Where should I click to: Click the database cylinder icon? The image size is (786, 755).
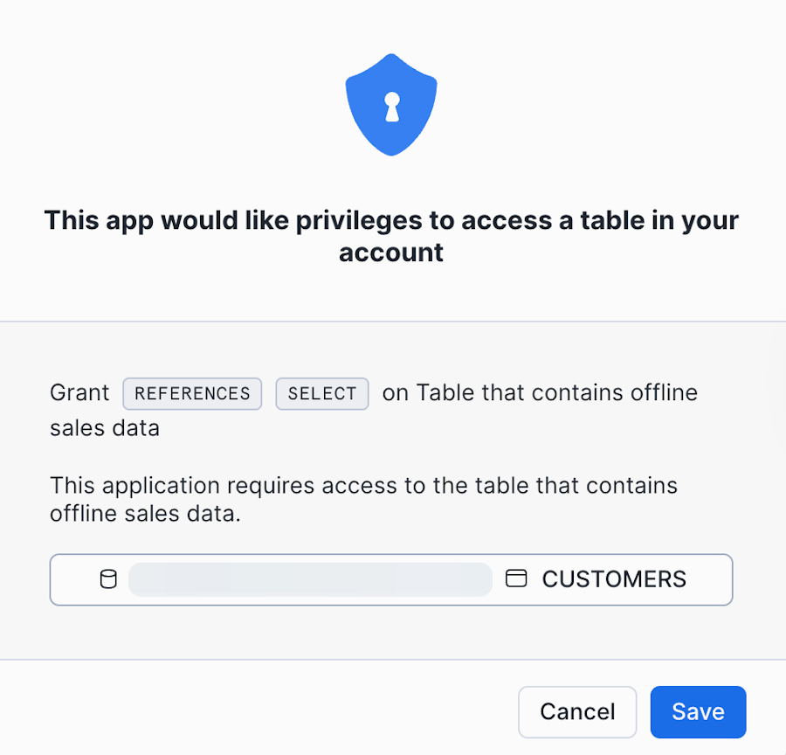tap(108, 579)
